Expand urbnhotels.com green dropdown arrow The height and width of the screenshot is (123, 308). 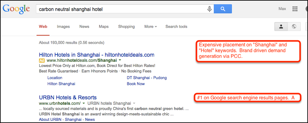pyautogui.click(x=83, y=103)
